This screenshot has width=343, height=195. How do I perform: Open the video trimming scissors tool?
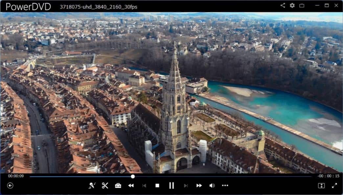105,185
